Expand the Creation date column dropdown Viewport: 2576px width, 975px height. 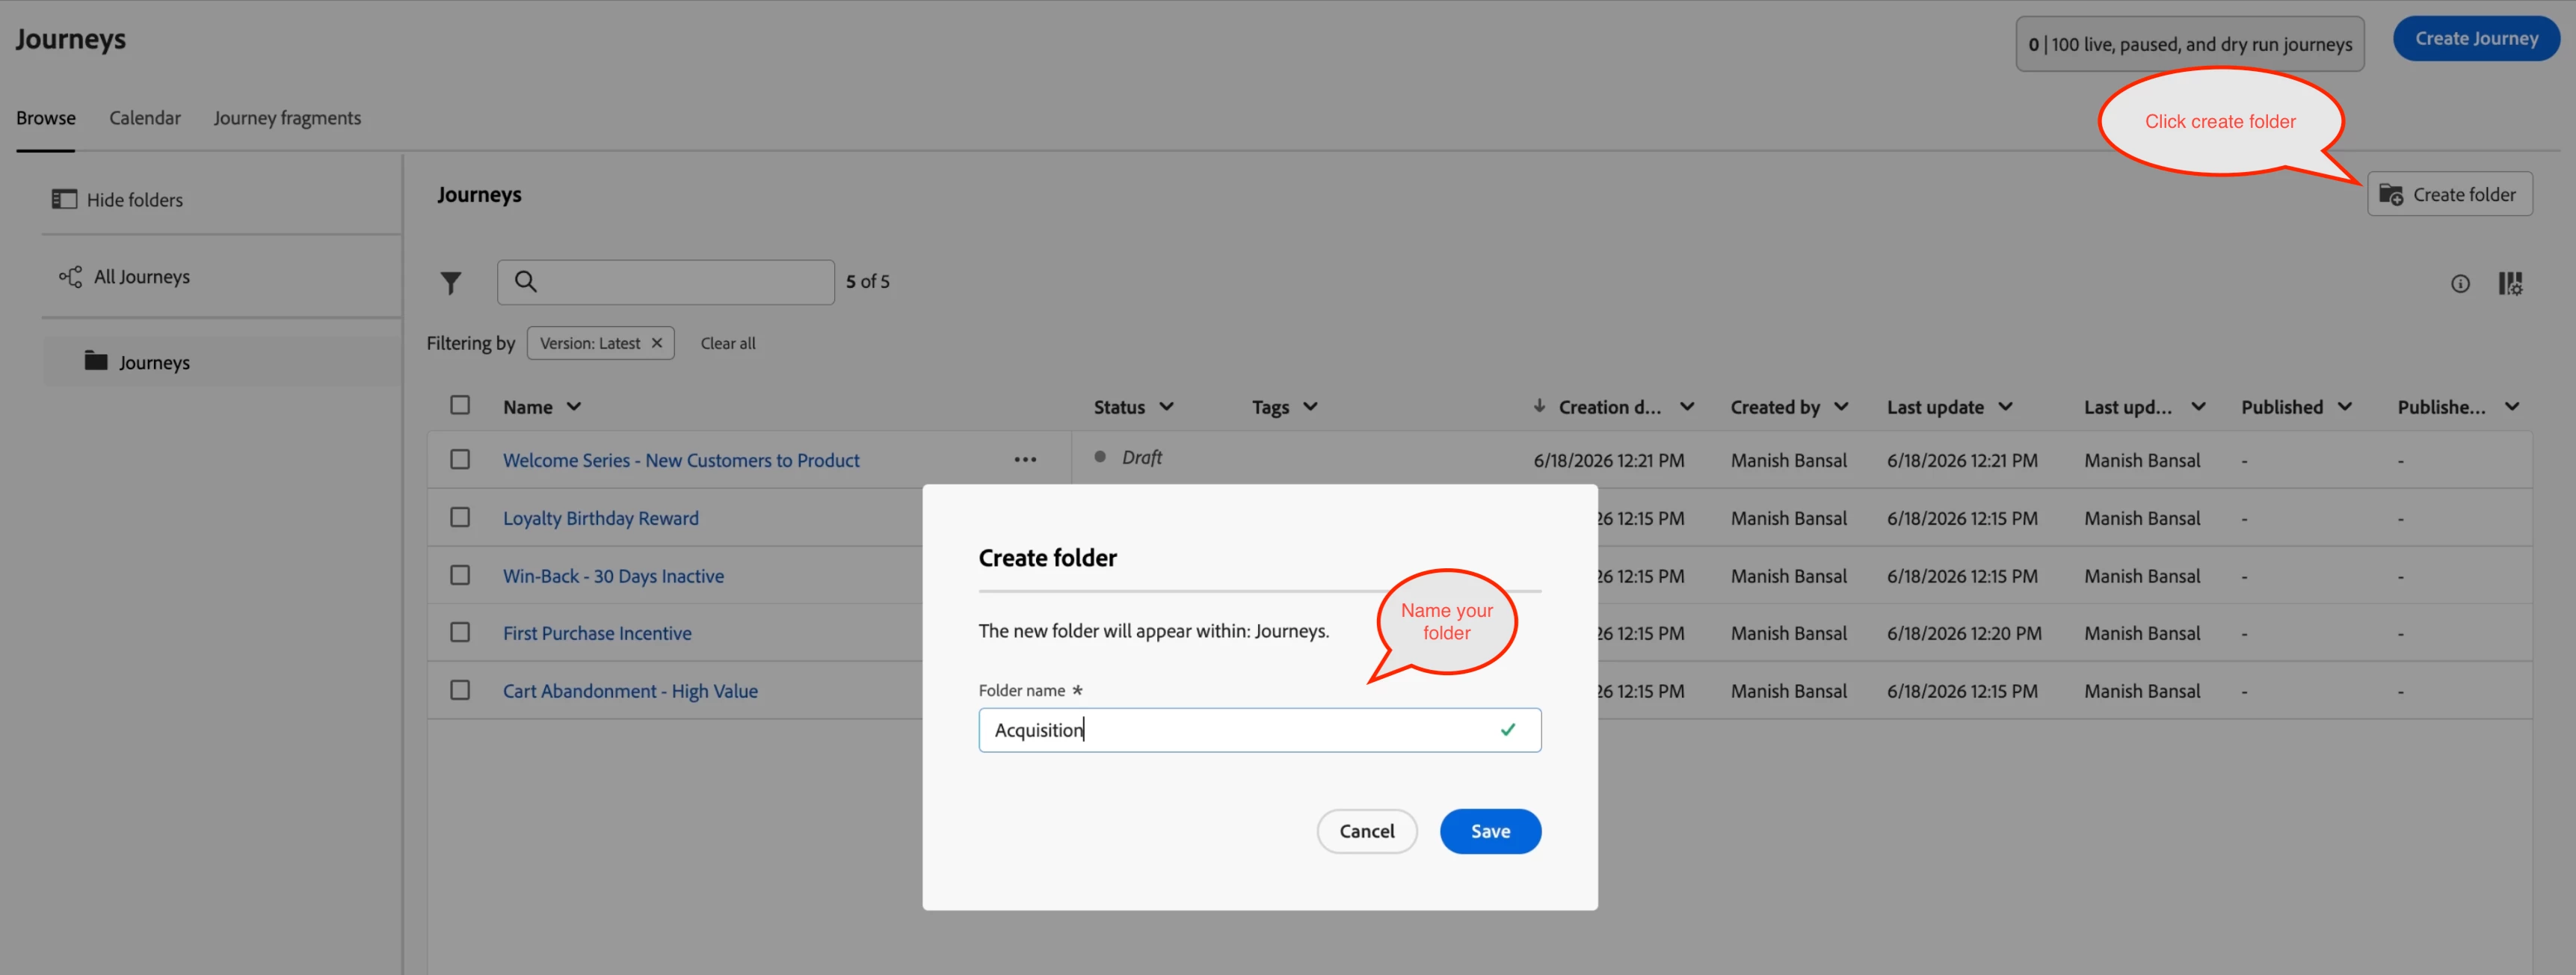tap(1687, 407)
